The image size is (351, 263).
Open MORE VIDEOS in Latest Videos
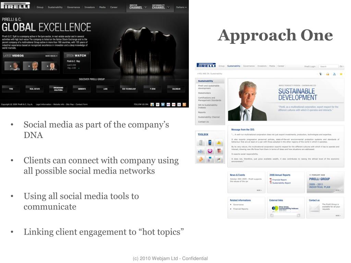tap(51, 56)
